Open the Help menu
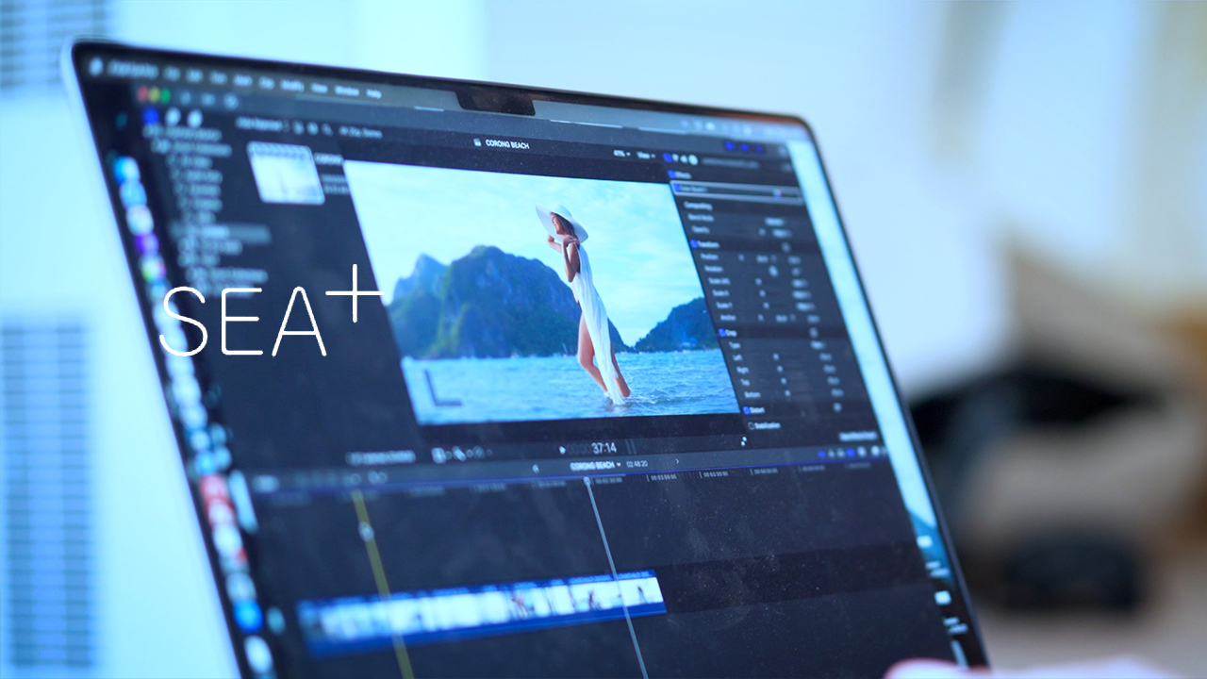Screen dimensions: 1207x679 (373, 94)
